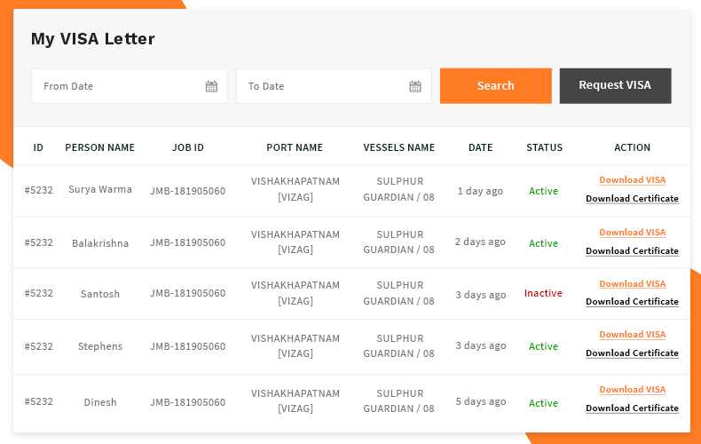Download Certificate for Balakrishna

[x=632, y=251]
